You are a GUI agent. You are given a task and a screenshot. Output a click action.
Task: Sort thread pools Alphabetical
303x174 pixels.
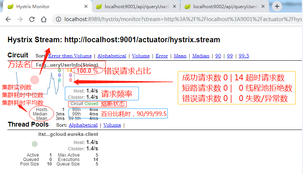tap(83, 125)
